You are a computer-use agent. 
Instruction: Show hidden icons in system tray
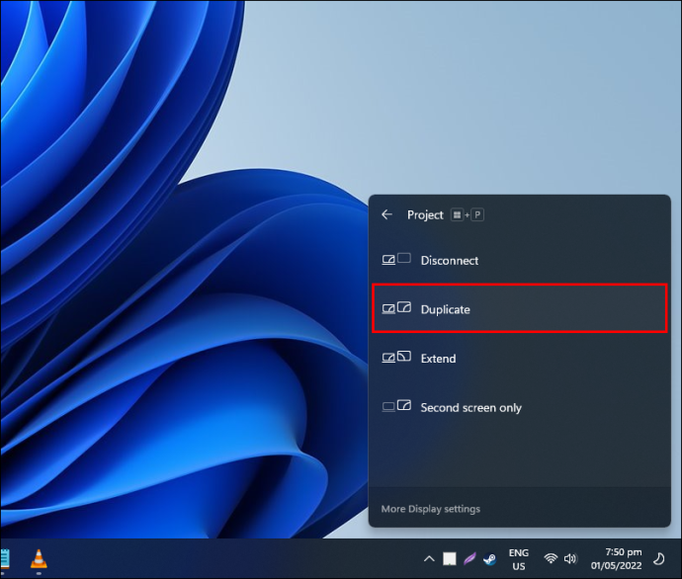(429, 559)
